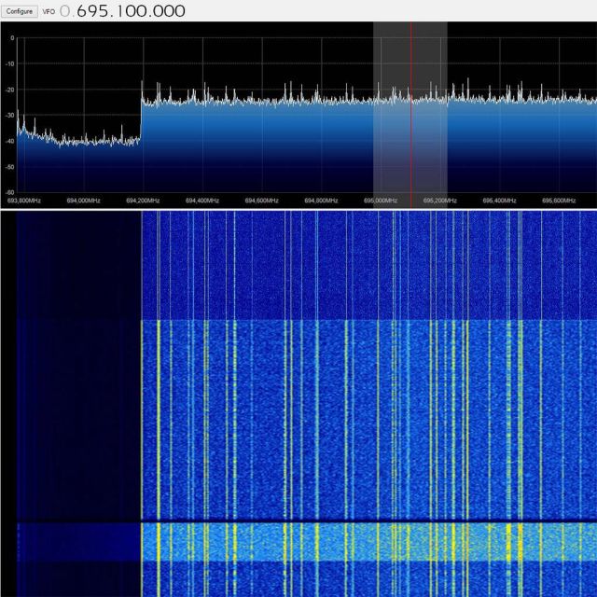Click the -40 dB level label on spectrum scale

click(x=9, y=141)
